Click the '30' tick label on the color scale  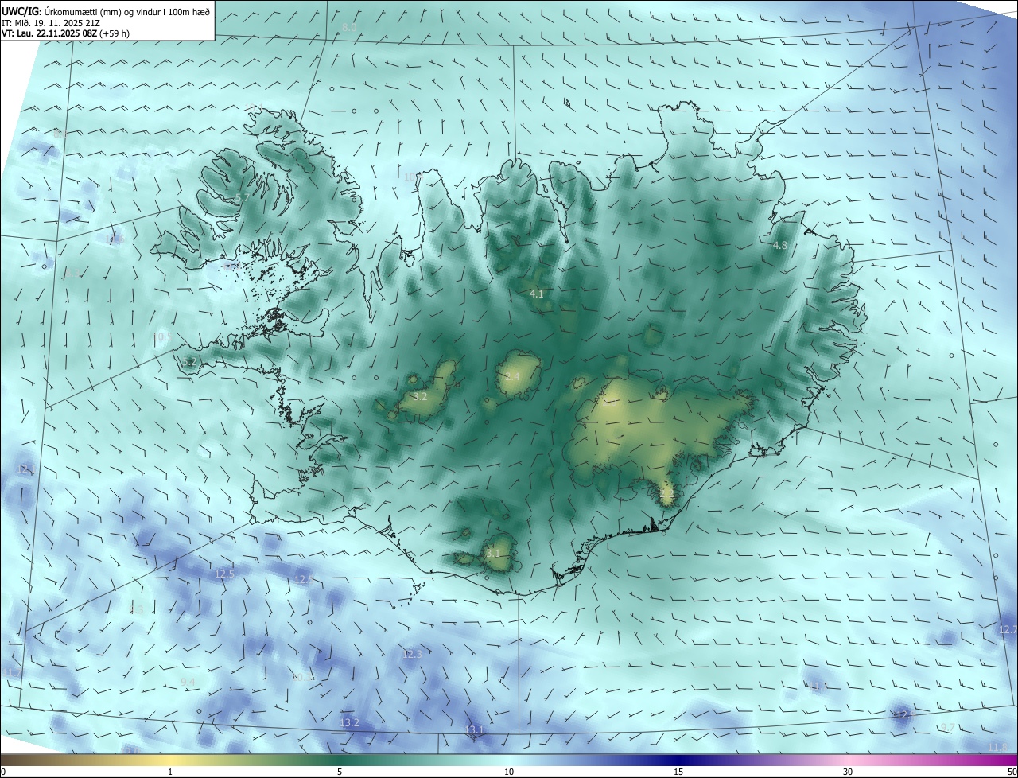click(x=848, y=772)
